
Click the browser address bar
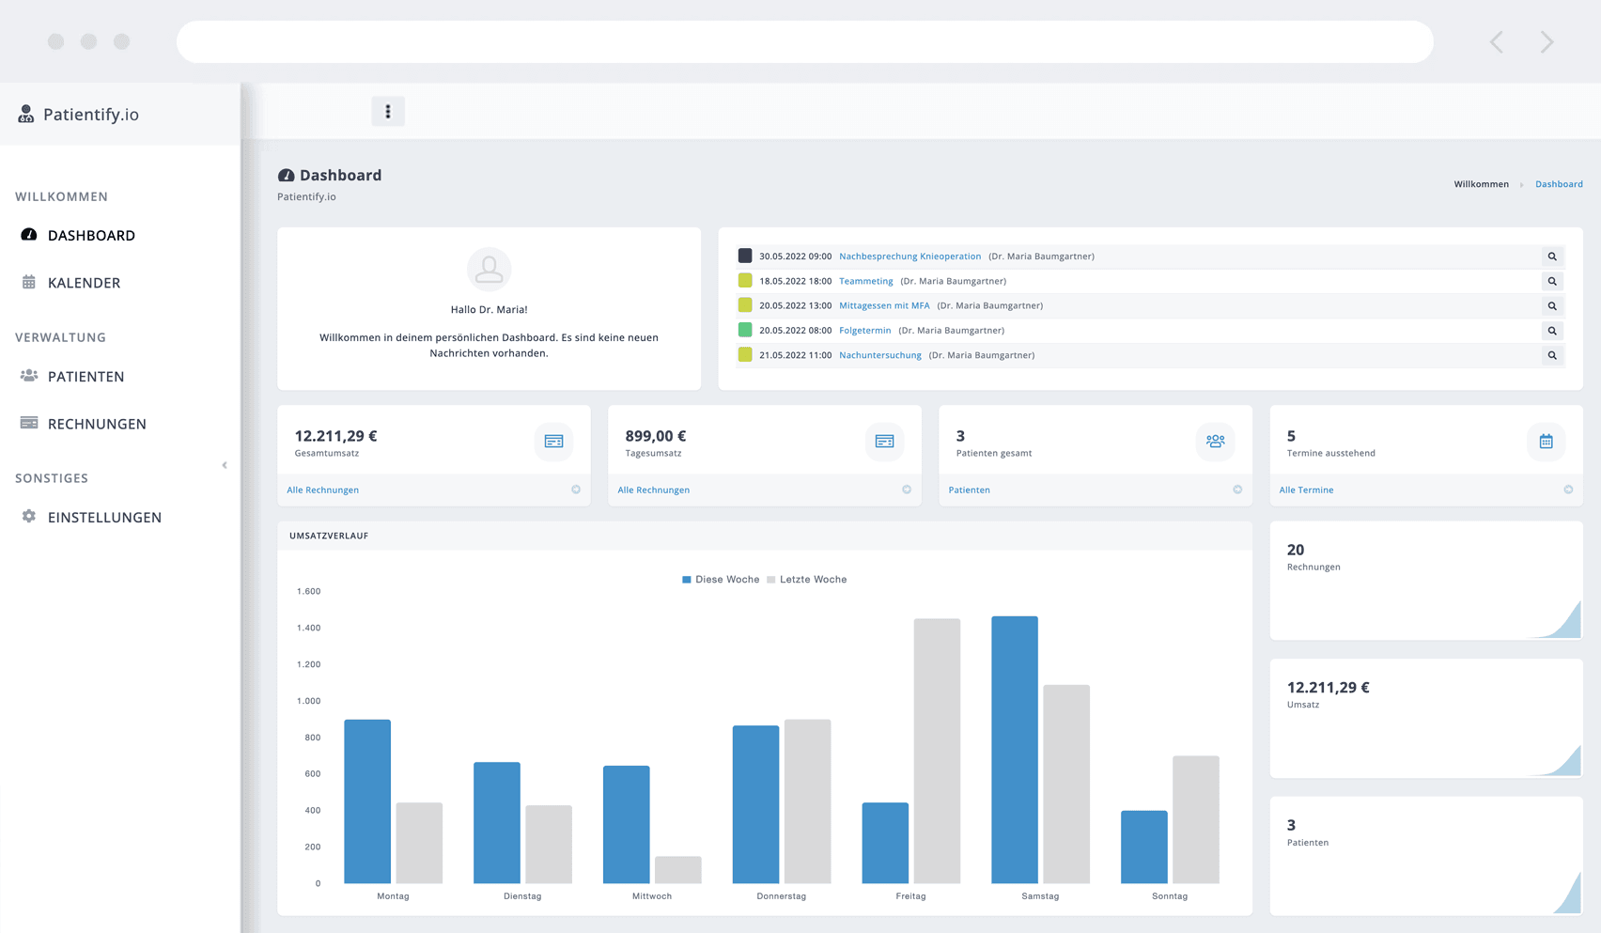click(x=804, y=42)
